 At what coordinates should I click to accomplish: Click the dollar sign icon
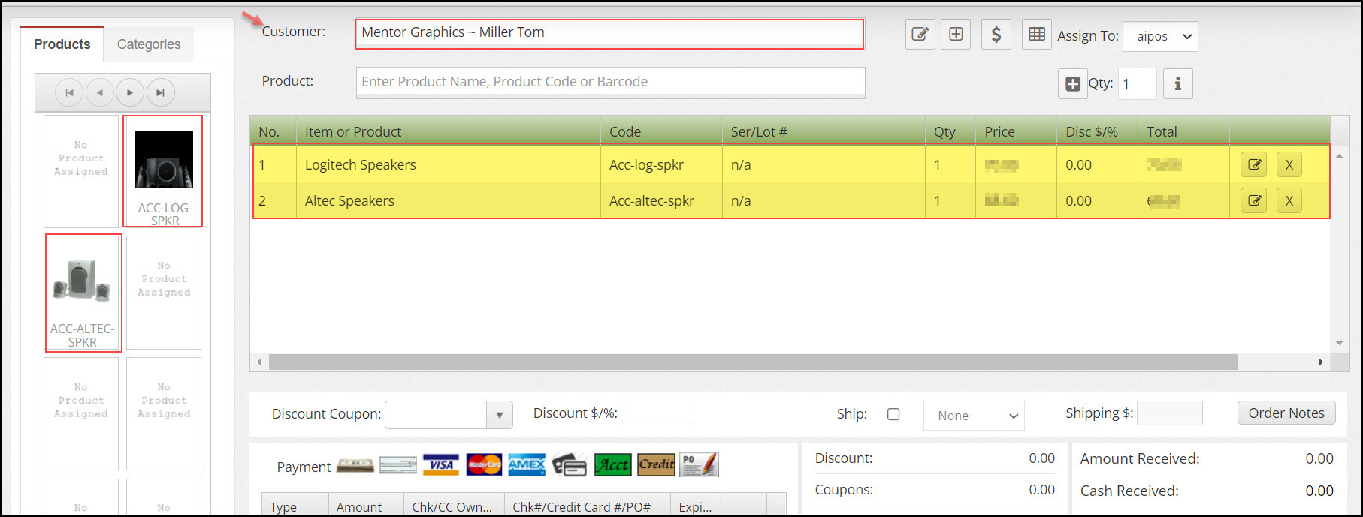(996, 35)
